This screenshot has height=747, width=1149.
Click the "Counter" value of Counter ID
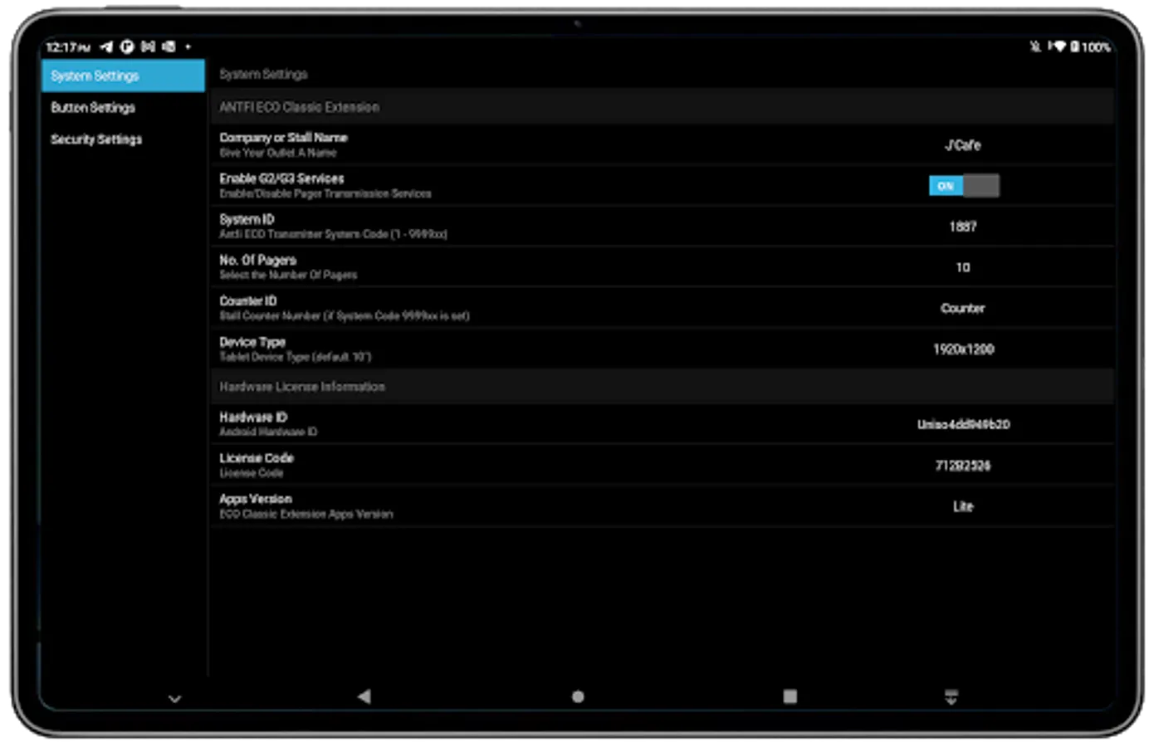point(963,308)
